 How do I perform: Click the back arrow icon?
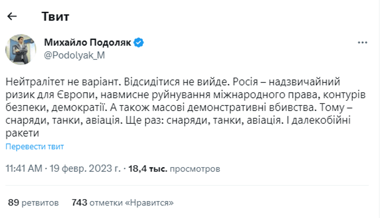[x=12, y=16]
